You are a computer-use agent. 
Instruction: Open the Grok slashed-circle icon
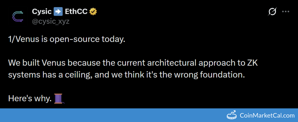[272, 12]
